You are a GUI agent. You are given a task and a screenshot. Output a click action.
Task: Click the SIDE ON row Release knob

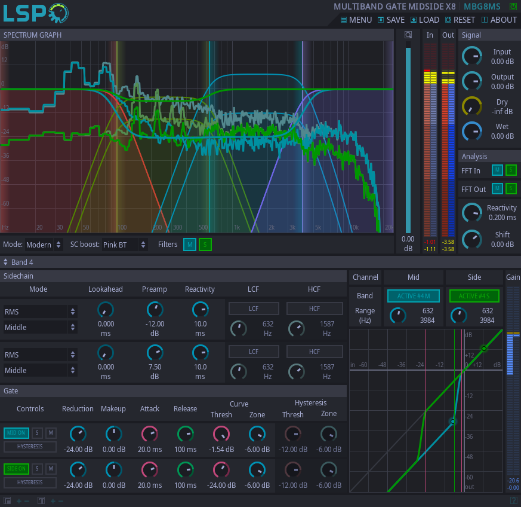[x=186, y=470]
